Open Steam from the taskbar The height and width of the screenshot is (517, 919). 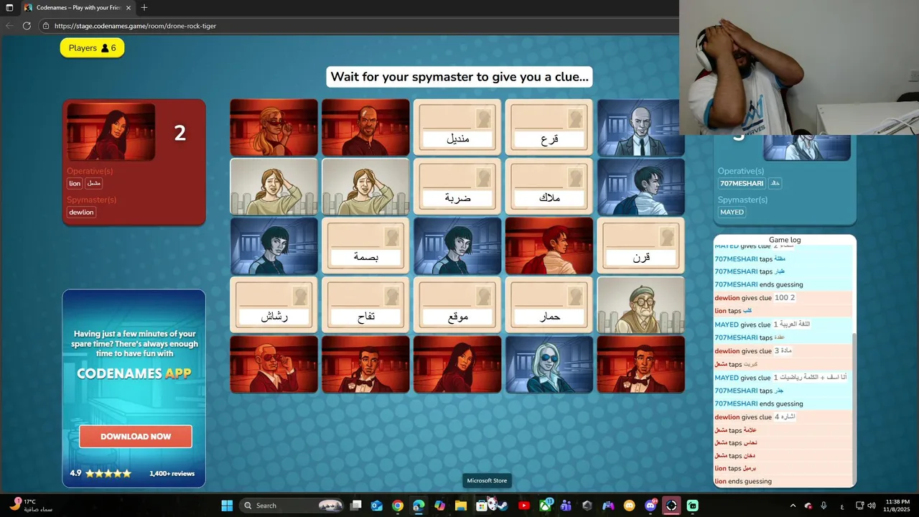tap(503, 506)
